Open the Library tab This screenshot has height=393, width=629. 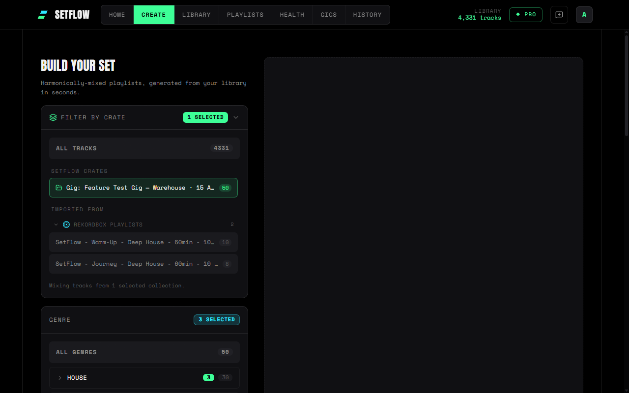click(197, 15)
